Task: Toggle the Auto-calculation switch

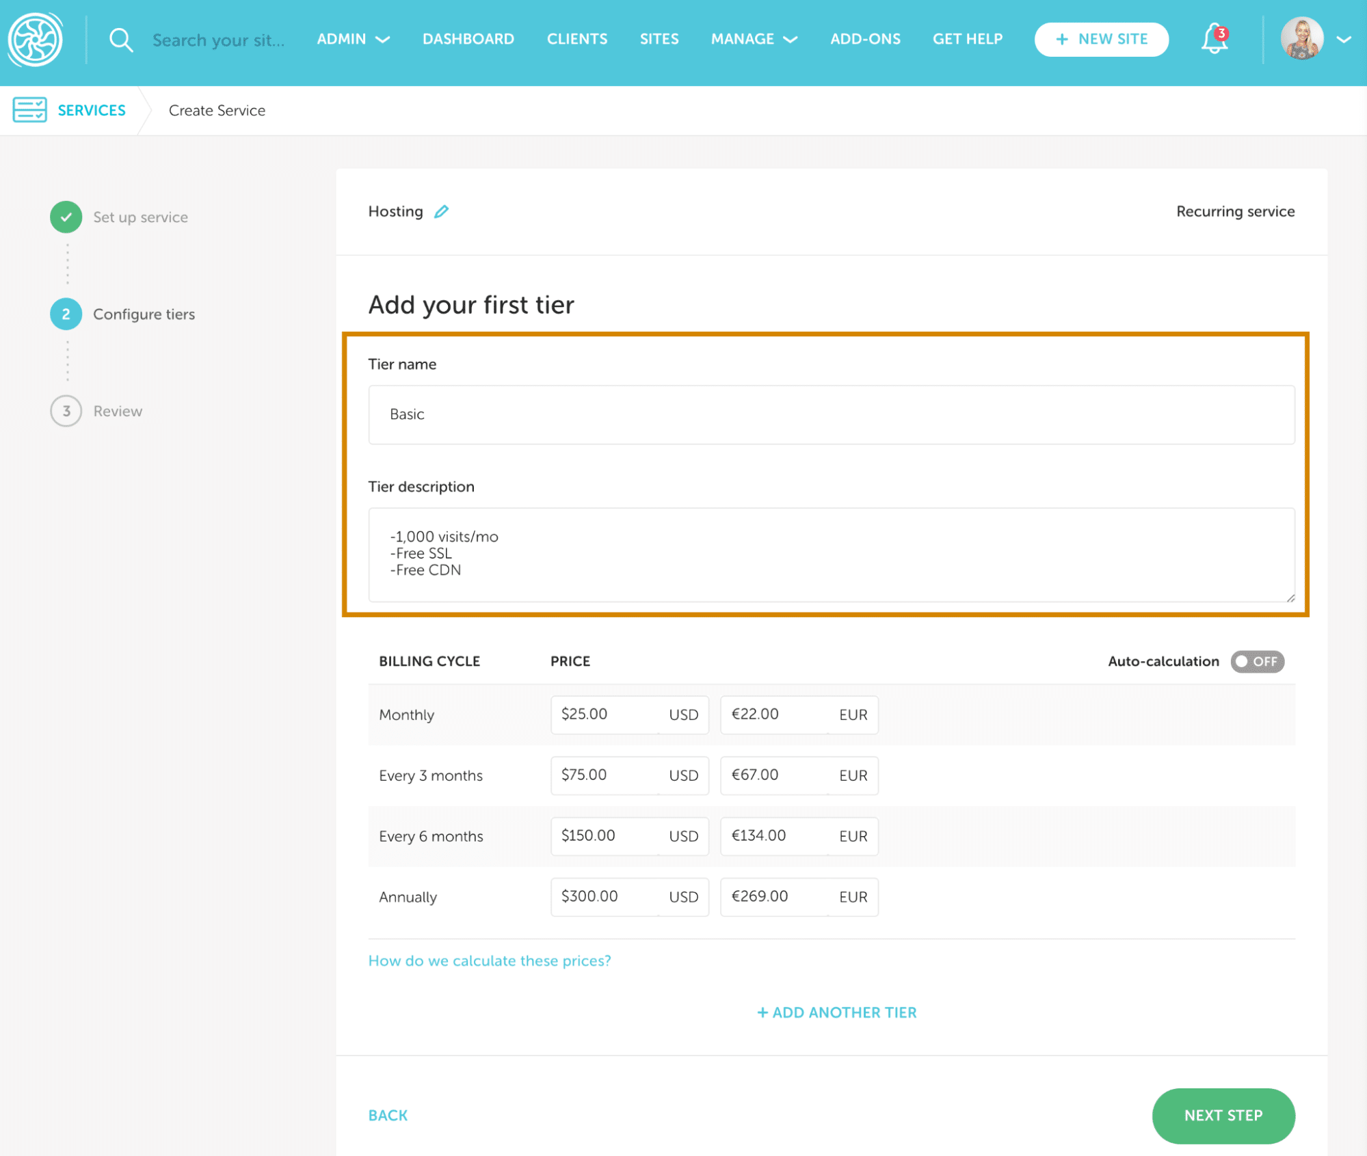Action: (1257, 661)
